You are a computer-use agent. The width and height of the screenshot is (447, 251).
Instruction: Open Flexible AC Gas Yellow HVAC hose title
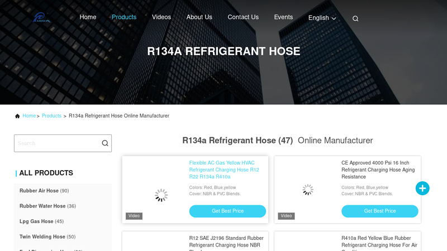pos(225,170)
